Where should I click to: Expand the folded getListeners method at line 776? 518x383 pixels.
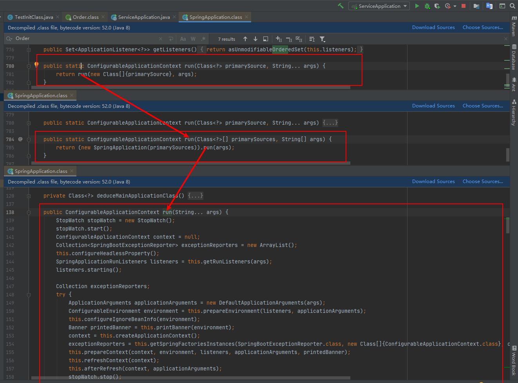29,50
